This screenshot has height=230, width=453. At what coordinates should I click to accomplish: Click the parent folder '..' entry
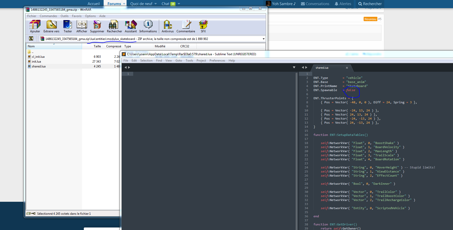coord(31,52)
